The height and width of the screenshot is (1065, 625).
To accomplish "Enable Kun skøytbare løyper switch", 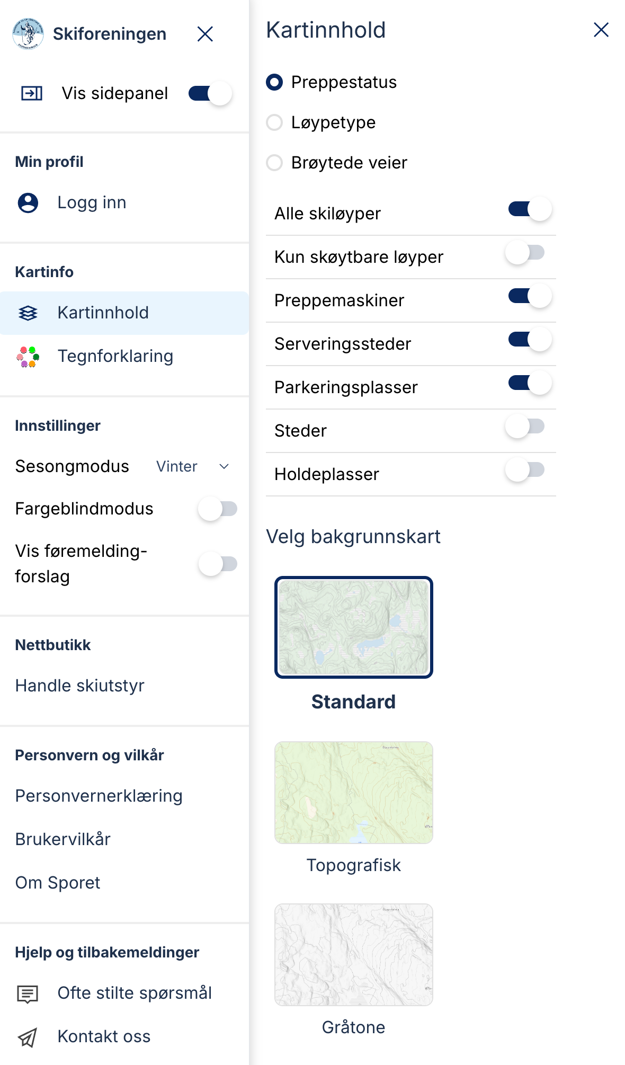I will pyautogui.click(x=525, y=253).
